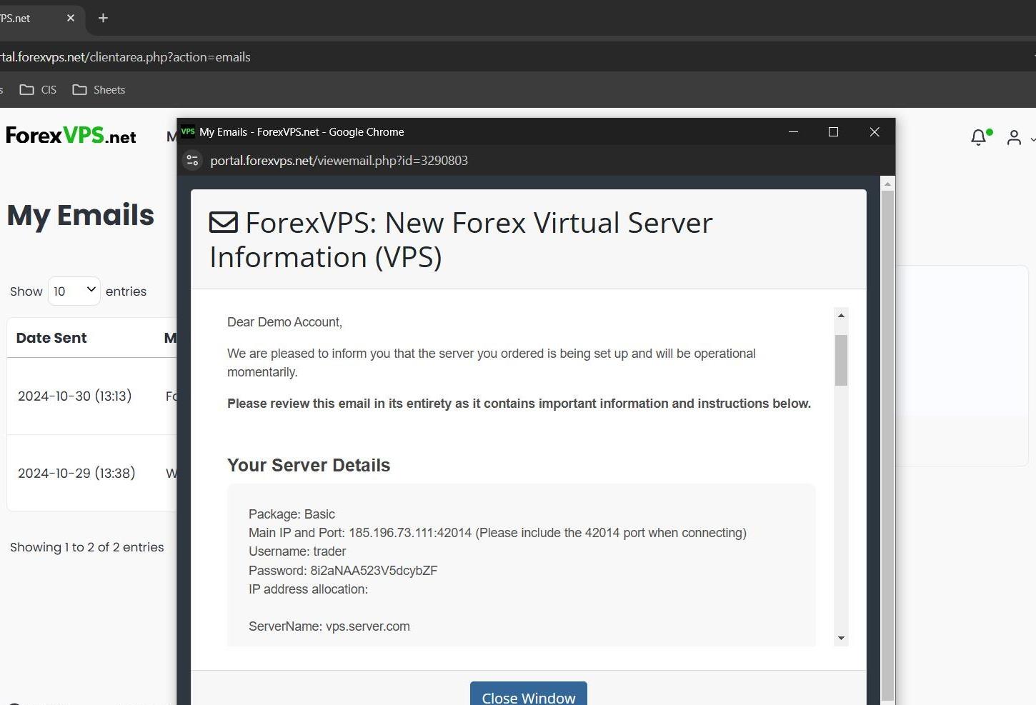The height and width of the screenshot is (705, 1036).
Task: Close the My Emails popup window
Action: tap(875, 132)
